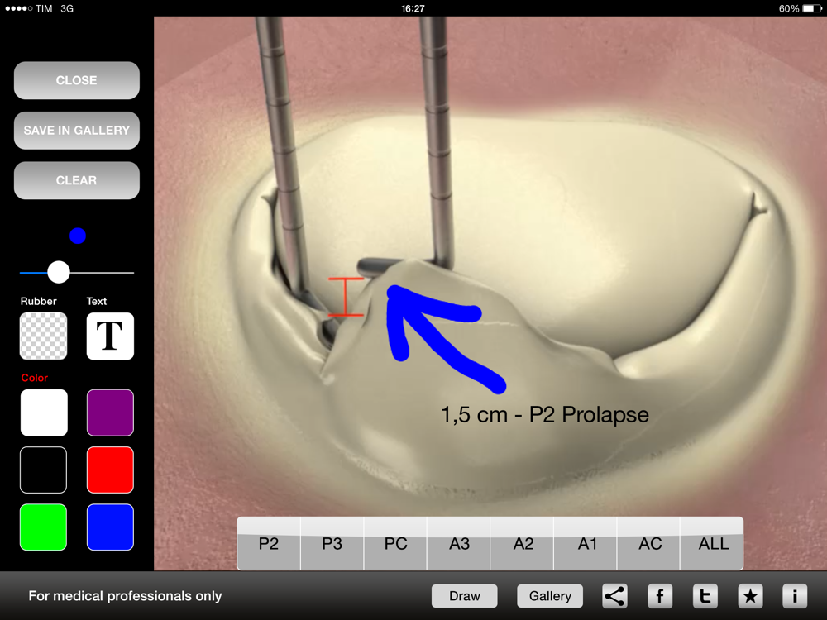Select the Rubber eraser tool

43,336
